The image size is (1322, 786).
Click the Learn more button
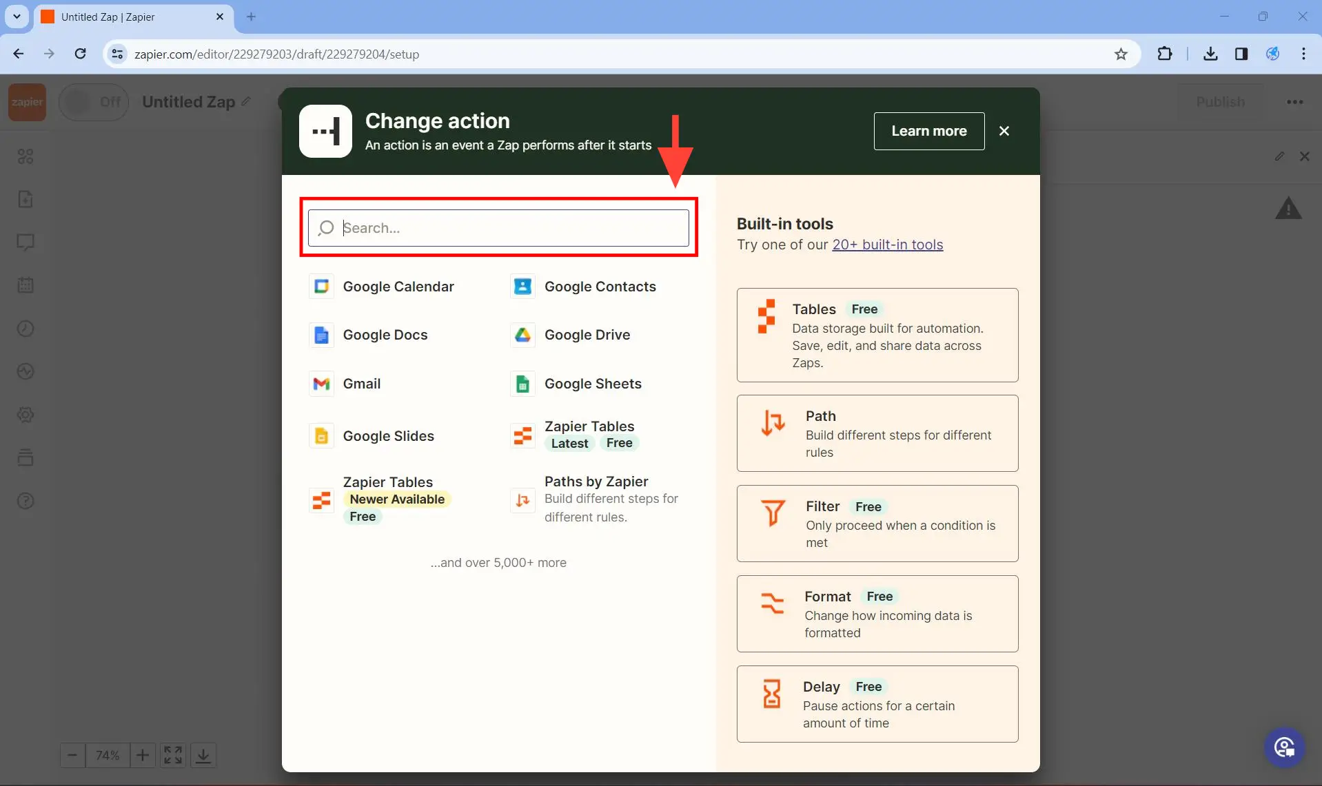coord(929,131)
